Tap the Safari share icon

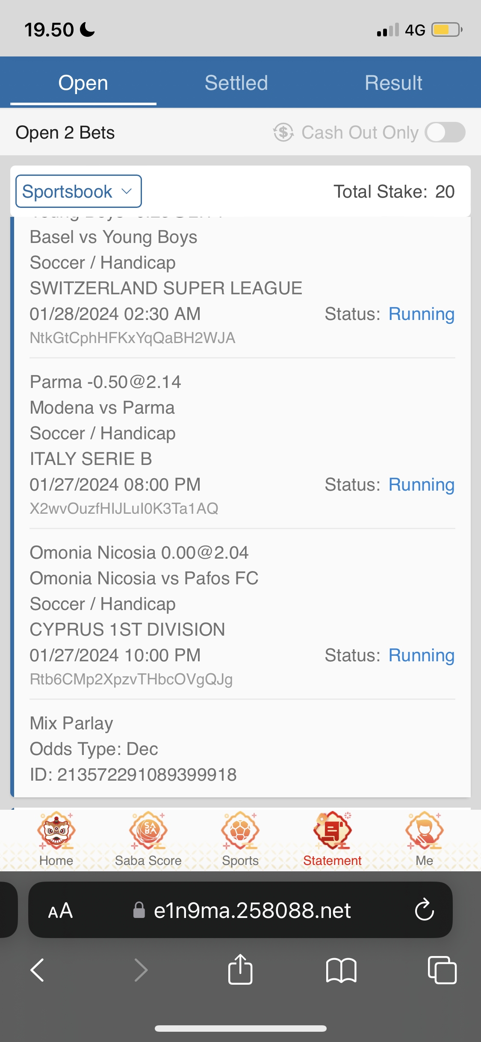[240, 970]
